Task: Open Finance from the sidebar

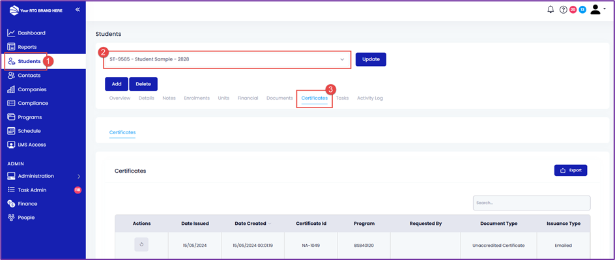Action: tap(27, 203)
